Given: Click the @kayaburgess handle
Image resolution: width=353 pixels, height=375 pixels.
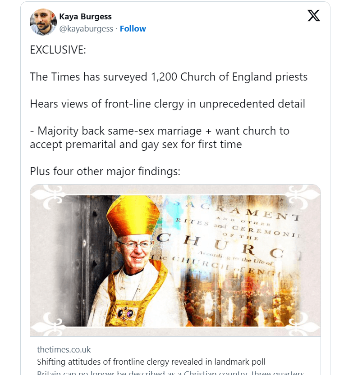Looking at the screenshot, I should tap(86, 29).
